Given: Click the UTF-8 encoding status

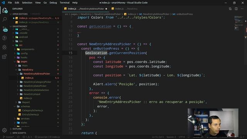Looking at the screenshot, I should (x=182, y=137).
